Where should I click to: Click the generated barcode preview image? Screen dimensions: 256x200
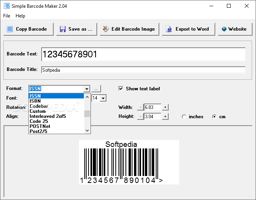129,162
